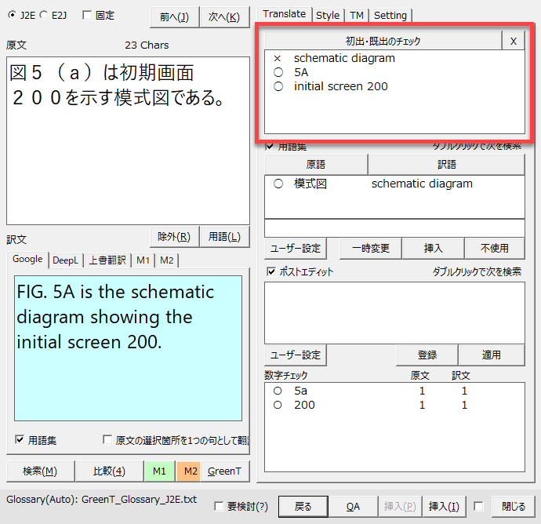The width and height of the screenshot is (541, 524).
Task: Toggle the 要検討(?) checkbox
Action: click(x=220, y=507)
